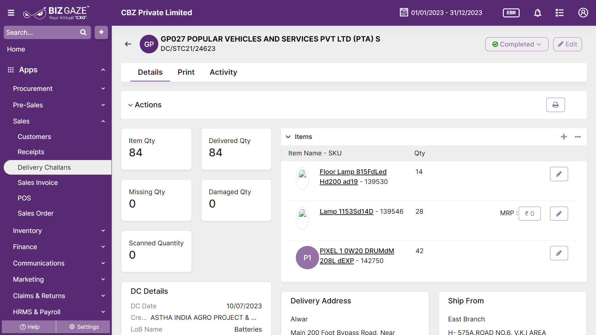
Task: Click the print icon in Actions panel
Action: 555,105
